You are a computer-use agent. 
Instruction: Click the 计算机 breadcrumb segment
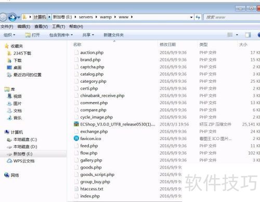tap(40, 17)
